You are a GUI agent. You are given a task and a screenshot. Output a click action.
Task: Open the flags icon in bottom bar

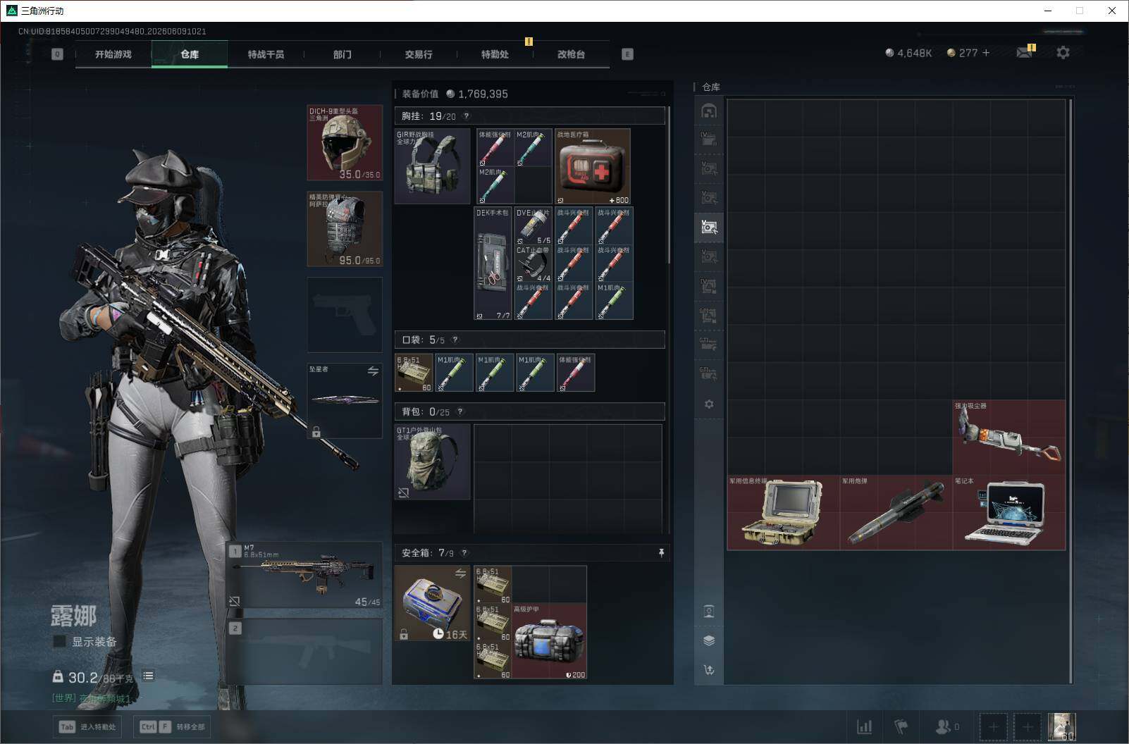(x=901, y=726)
